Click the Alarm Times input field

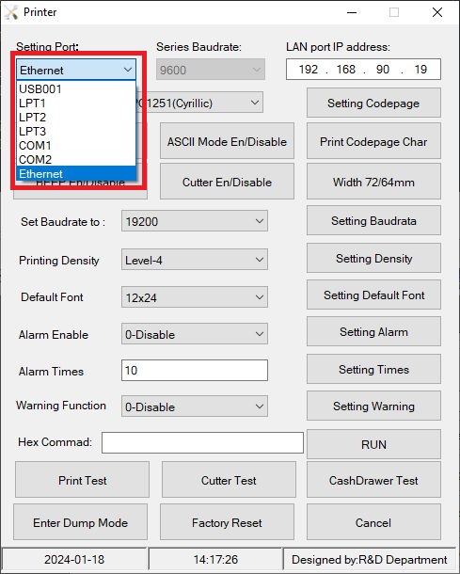pyautogui.click(x=195, y=370)
